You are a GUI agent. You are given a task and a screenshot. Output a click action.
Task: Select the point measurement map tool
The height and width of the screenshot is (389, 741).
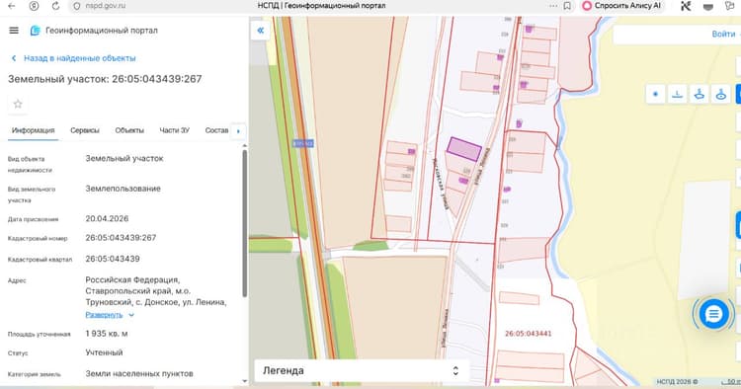[655, 94]
